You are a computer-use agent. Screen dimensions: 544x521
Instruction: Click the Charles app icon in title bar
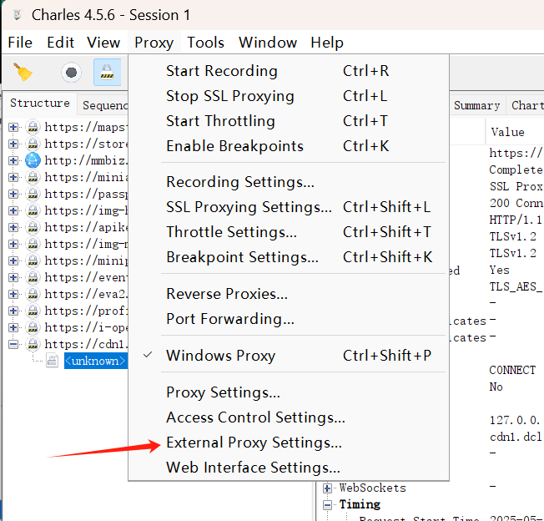[x=14, y=14]
